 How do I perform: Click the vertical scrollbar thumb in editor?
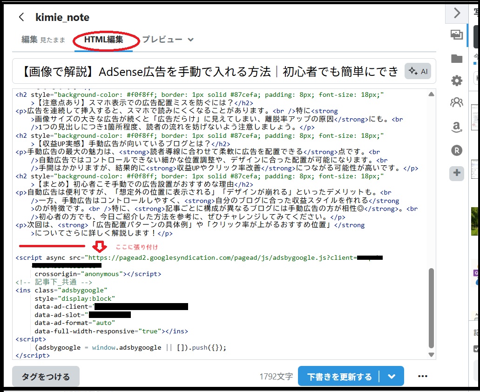click(431, 308)
